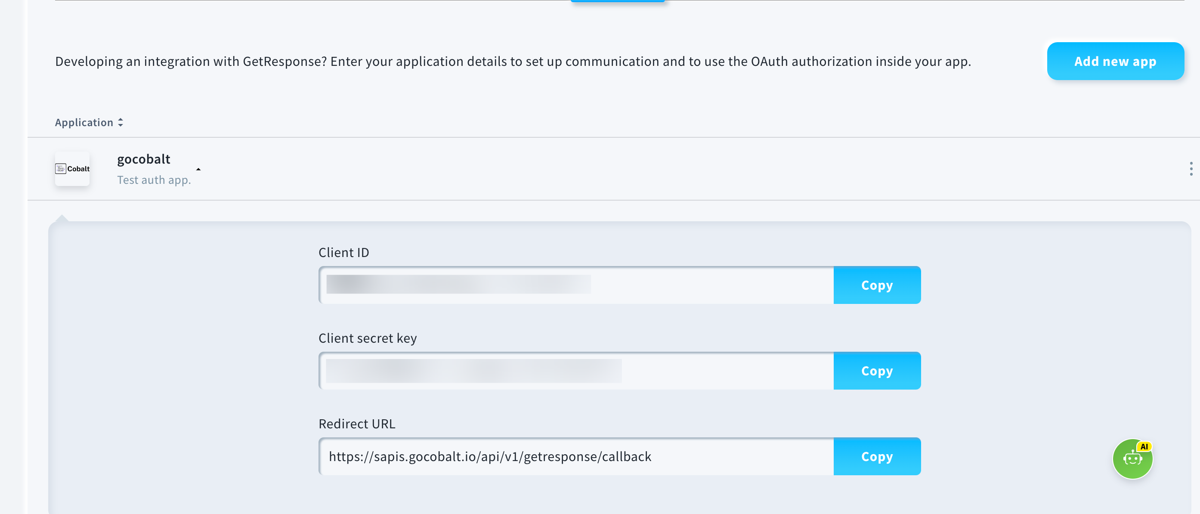The image size is (1200, 514).
Task: Open the gocobalt three-dot actions menu
Action: 1191,169
